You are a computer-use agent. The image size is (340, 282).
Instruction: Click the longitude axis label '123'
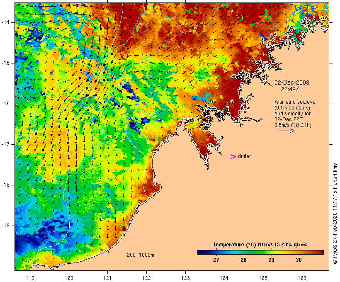pyautogui.click(x=185, y=278)
